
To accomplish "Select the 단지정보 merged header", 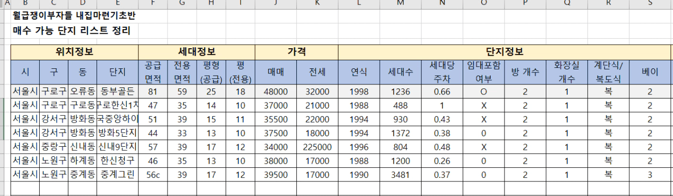I will click(504, 52).
